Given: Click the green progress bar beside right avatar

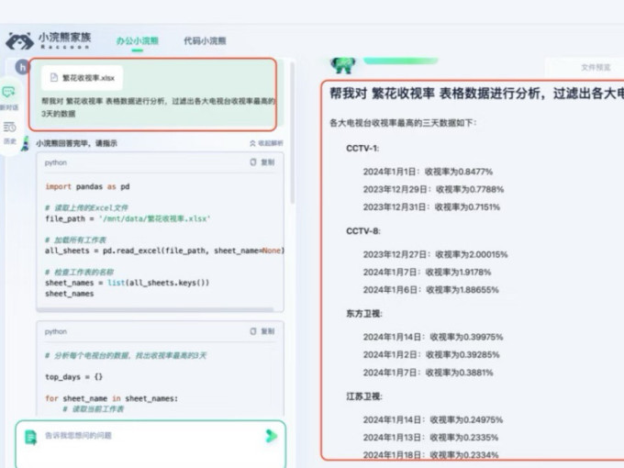Looking at the screenshot, I should (x=401, y=61).
